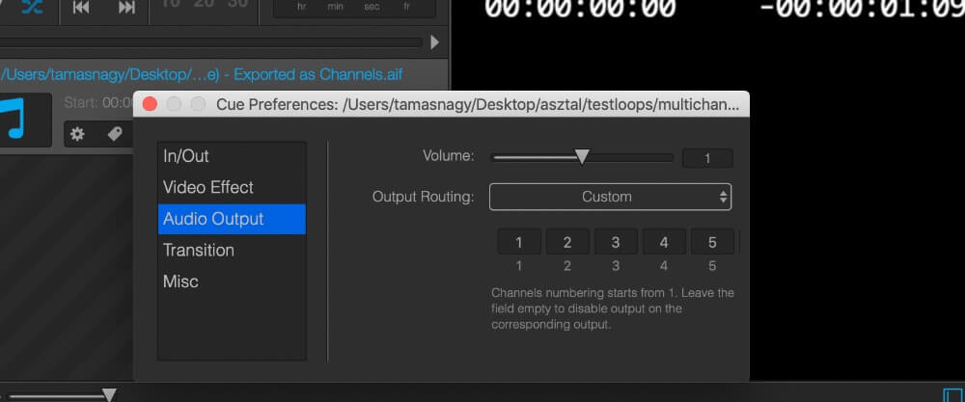Image resolution: width=965 pixels, height=402 pixels.
Task: Select Misc preferences section
Action: (232, 281)
